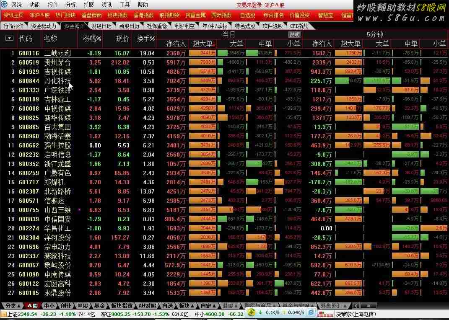Screen dimensions: 449x320
Task: Sort by 净流入 column under 5分钟
Action: (322, 44)
